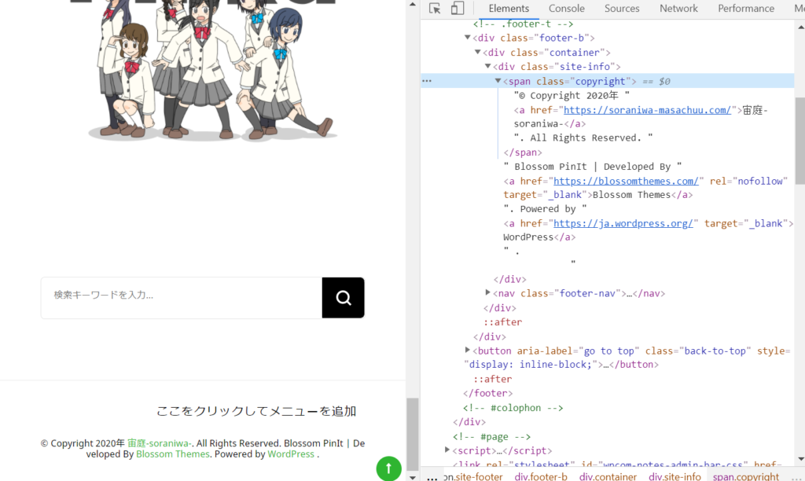Open the Blossom Themes footer link
The height and width of the screenshot is (481, 805).
tap(172, 454)
